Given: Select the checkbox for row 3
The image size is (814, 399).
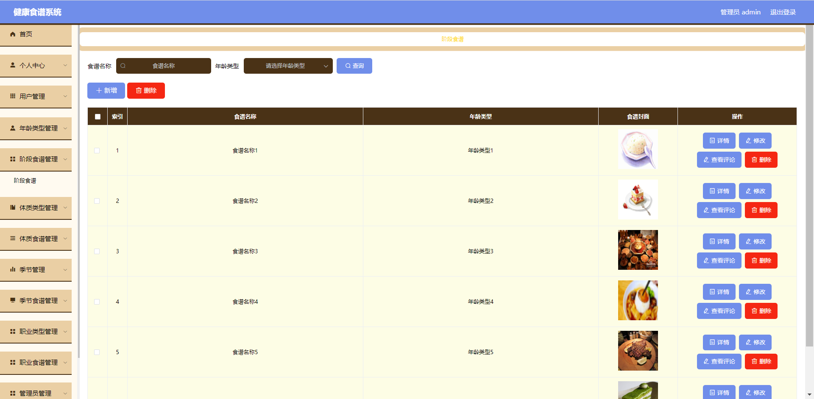Looking at the screenshot, I should [97, 251].
